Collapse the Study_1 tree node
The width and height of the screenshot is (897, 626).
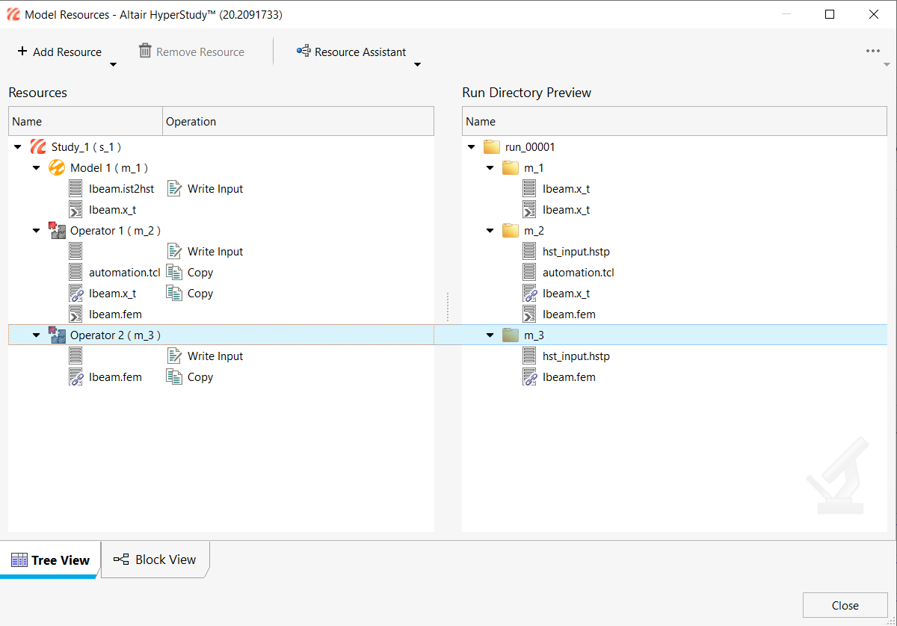tap(18, 147)
